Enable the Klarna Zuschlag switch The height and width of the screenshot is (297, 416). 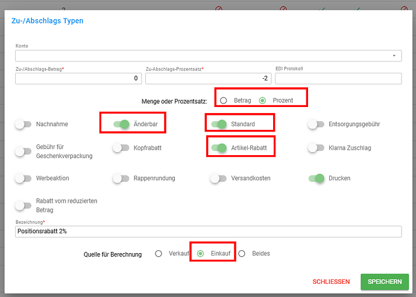click(x=316, y=147)
